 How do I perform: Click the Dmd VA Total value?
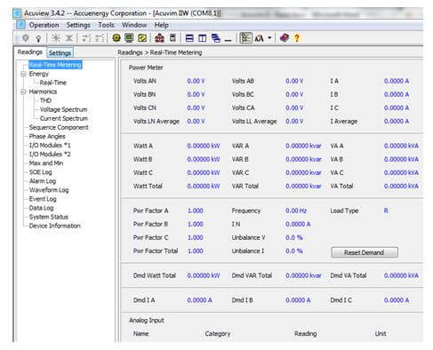(401, 275)
